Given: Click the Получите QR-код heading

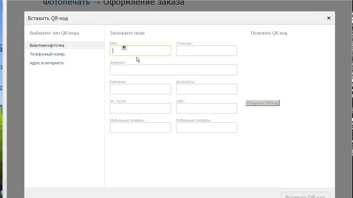Looking at the screenshot, I should (269, 33).
